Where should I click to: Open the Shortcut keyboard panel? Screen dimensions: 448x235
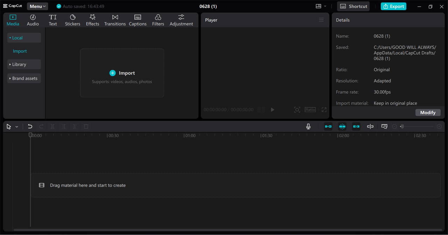point(353,6)
